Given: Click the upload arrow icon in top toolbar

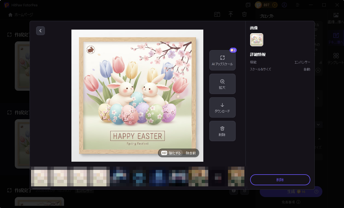Looking at the screenshot, I should click(x=231, y=15).
